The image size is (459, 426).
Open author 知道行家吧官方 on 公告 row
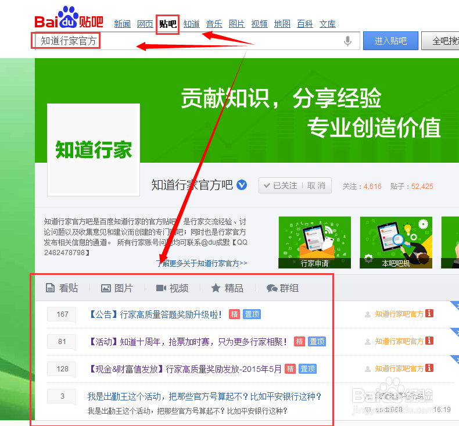coord(399,314)
